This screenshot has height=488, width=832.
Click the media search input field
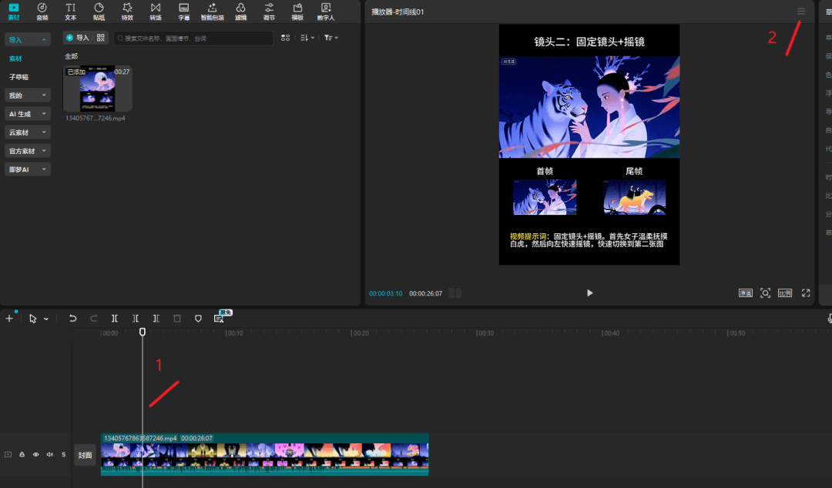coord(193,38)
